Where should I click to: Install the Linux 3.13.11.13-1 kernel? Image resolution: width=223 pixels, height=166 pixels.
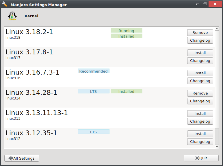click(200, 113)
